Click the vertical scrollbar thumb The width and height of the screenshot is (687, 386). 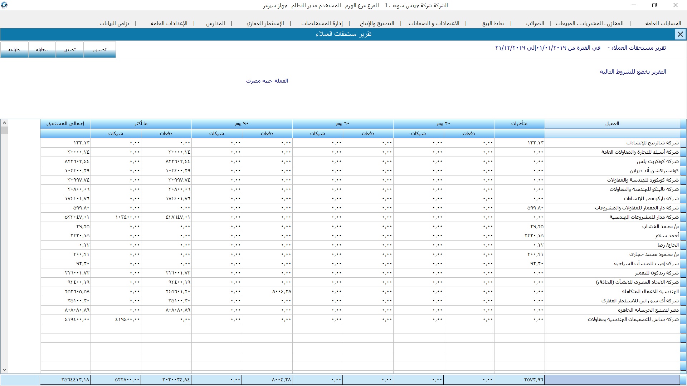[4, 130]
